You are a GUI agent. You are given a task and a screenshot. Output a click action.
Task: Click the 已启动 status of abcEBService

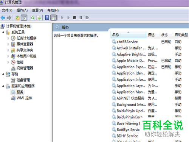tap(166, 42)
